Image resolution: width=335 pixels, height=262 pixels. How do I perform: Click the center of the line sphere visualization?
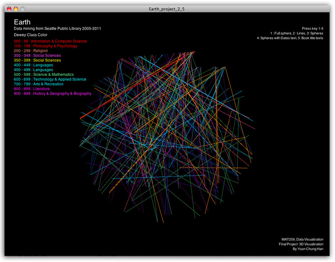(x=167, y=137)
